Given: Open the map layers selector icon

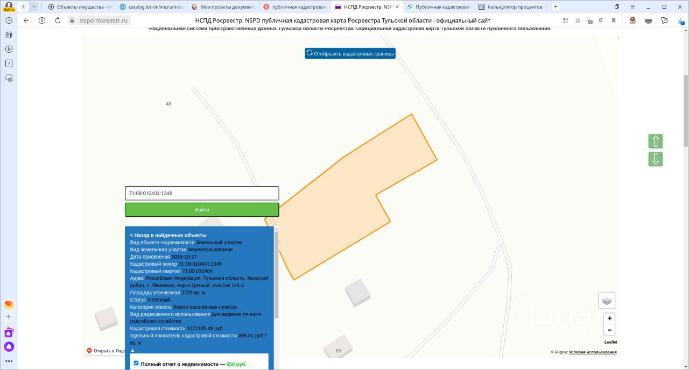Looking at the screenshot, I should 607,301.
